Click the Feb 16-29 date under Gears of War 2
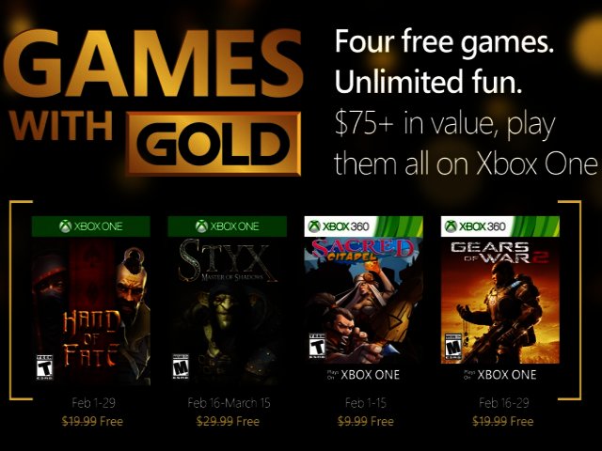602x451 pixels. 504,403
